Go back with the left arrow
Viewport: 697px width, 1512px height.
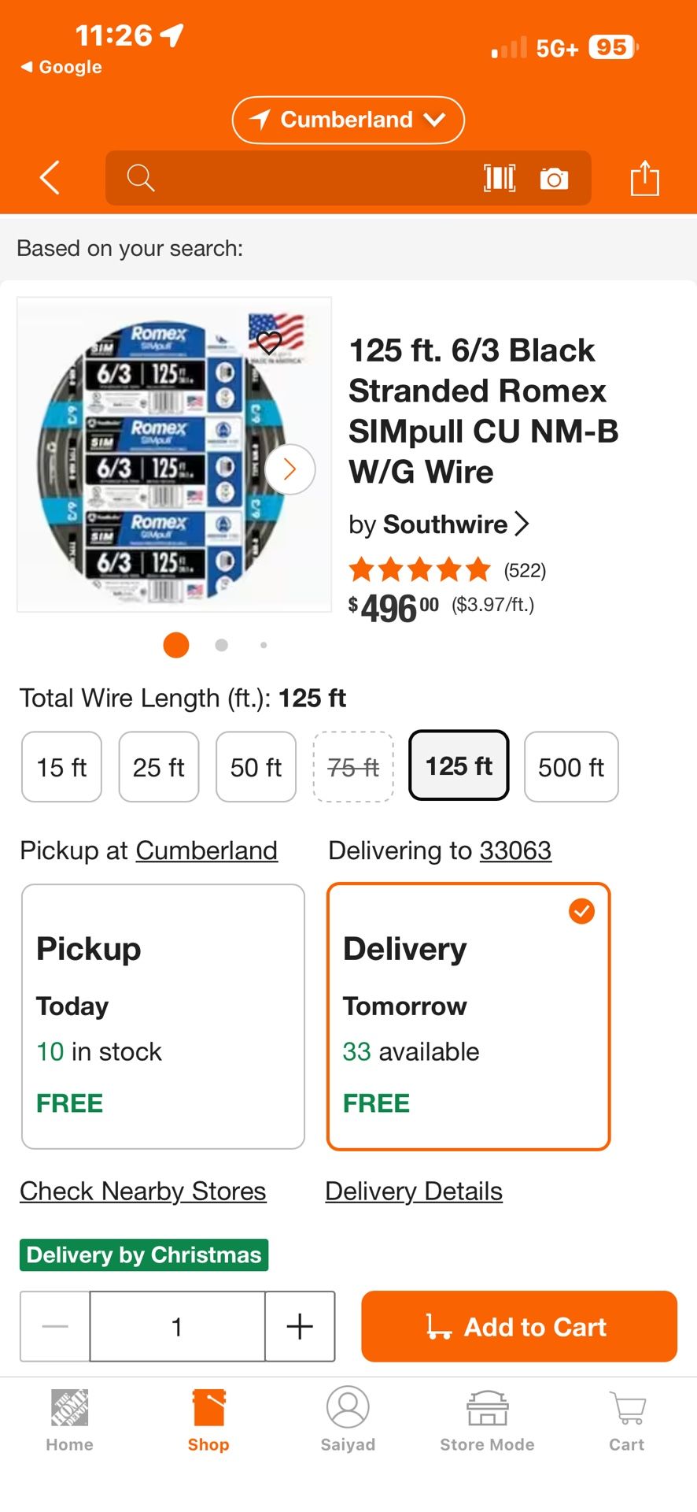click(50, 178)
